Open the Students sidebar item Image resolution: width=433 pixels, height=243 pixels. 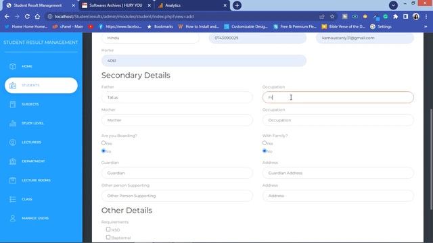point(41,85)
